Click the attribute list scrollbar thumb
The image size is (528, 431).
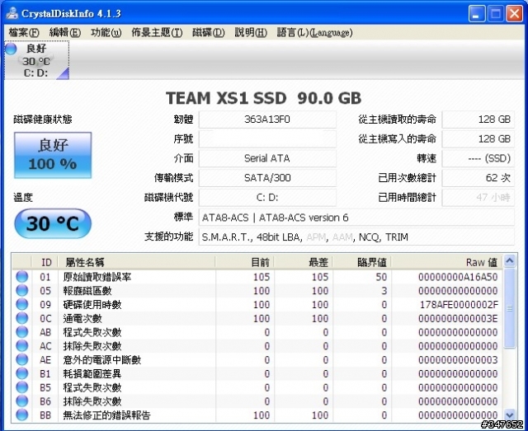[x=510, y=308]
